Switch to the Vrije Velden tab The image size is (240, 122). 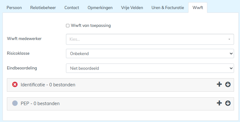(x=132, y=8)
